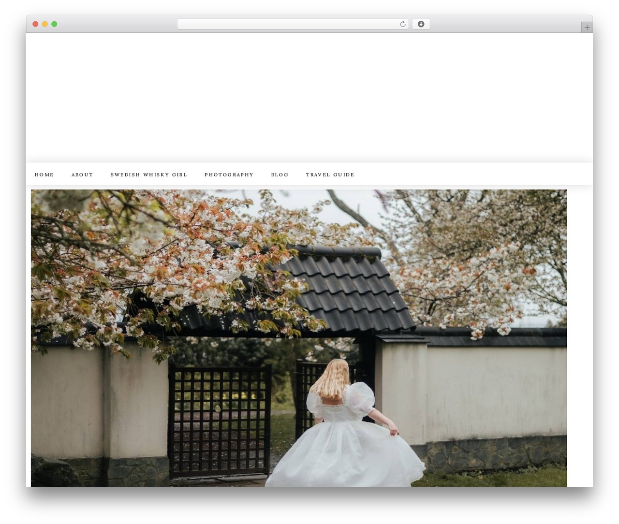The height and width of the screenshot is (524, 619).
Task: Open the Home menu item
Action: pos(44,175)
